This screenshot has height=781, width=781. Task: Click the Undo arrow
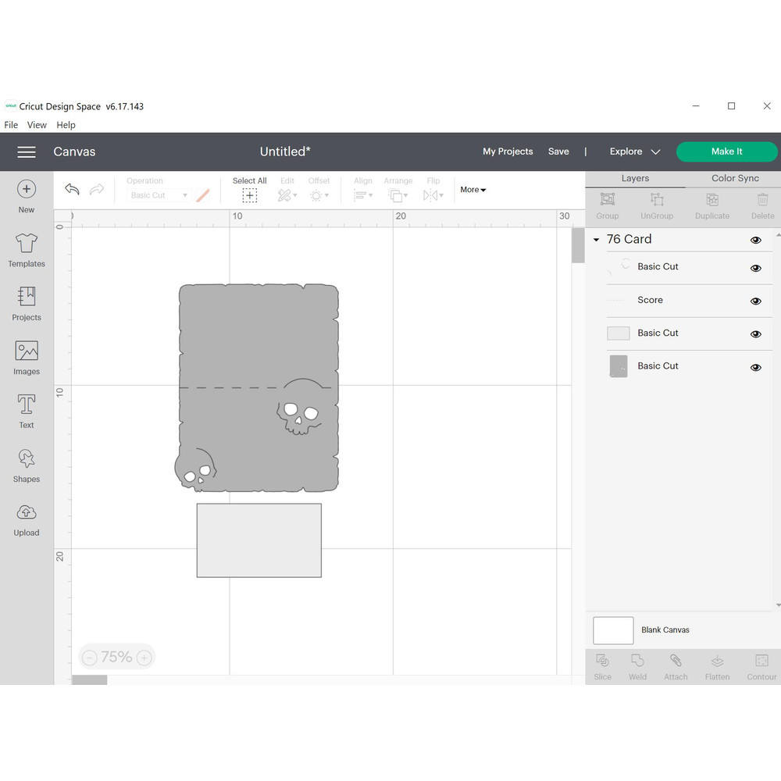click(x=72, y=190)
